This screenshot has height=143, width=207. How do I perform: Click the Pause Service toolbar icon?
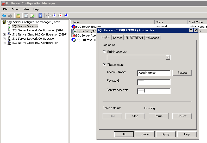(54, 16)
